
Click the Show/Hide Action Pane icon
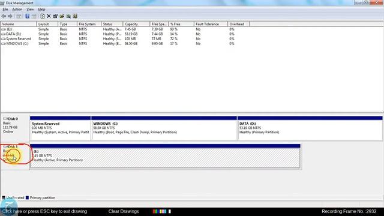coord(34,16)
